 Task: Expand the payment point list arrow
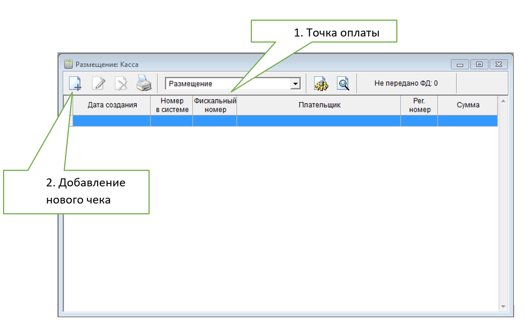296,83
